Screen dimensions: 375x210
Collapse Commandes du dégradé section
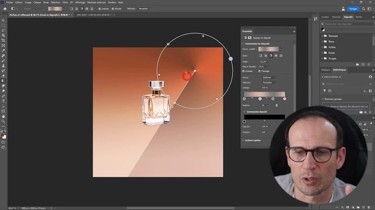[244, 44]
